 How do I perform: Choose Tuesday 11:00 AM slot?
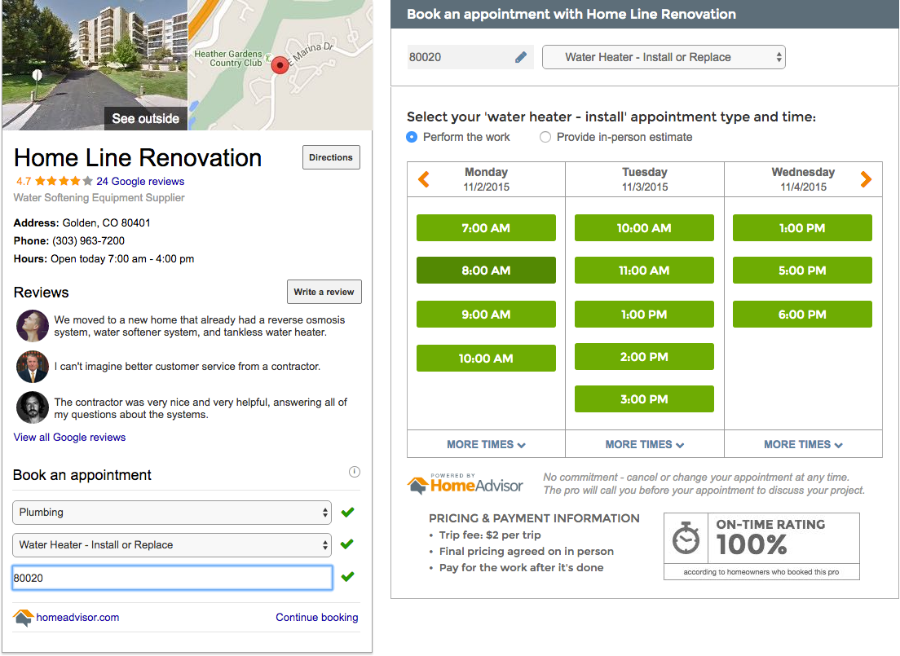644,271
